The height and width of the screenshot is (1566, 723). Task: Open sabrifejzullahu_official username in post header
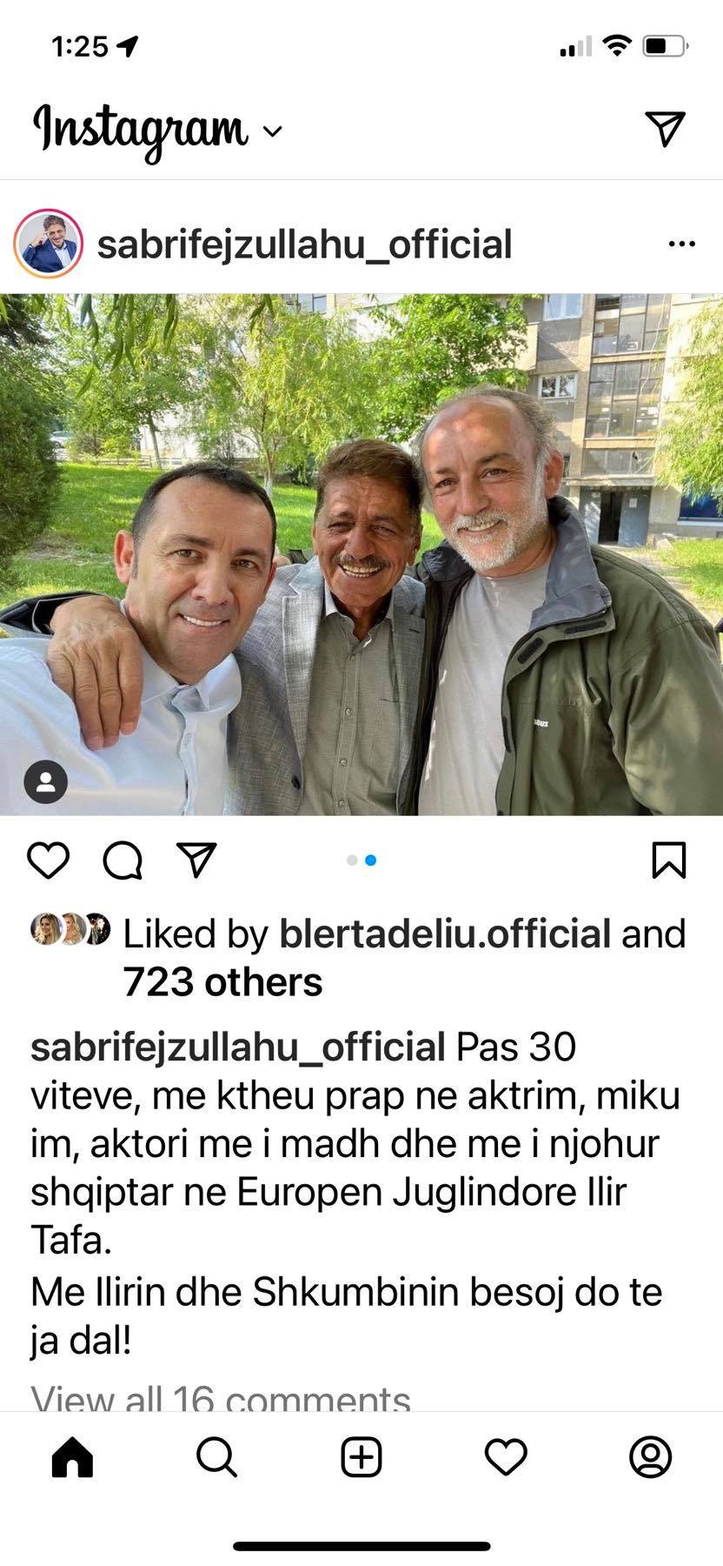(x=304, y=244)
